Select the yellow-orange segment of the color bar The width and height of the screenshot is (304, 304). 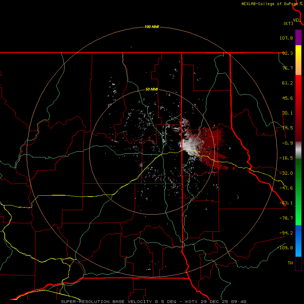point(298,60)
